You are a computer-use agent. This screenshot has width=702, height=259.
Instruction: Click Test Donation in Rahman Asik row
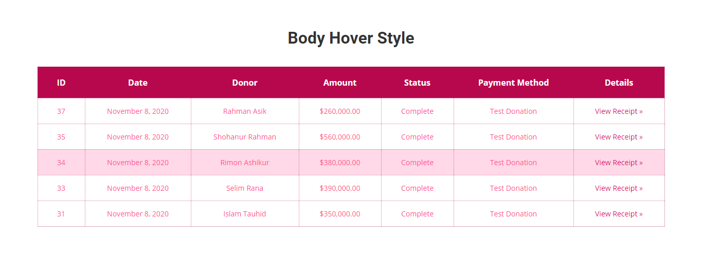pos(513,111)
